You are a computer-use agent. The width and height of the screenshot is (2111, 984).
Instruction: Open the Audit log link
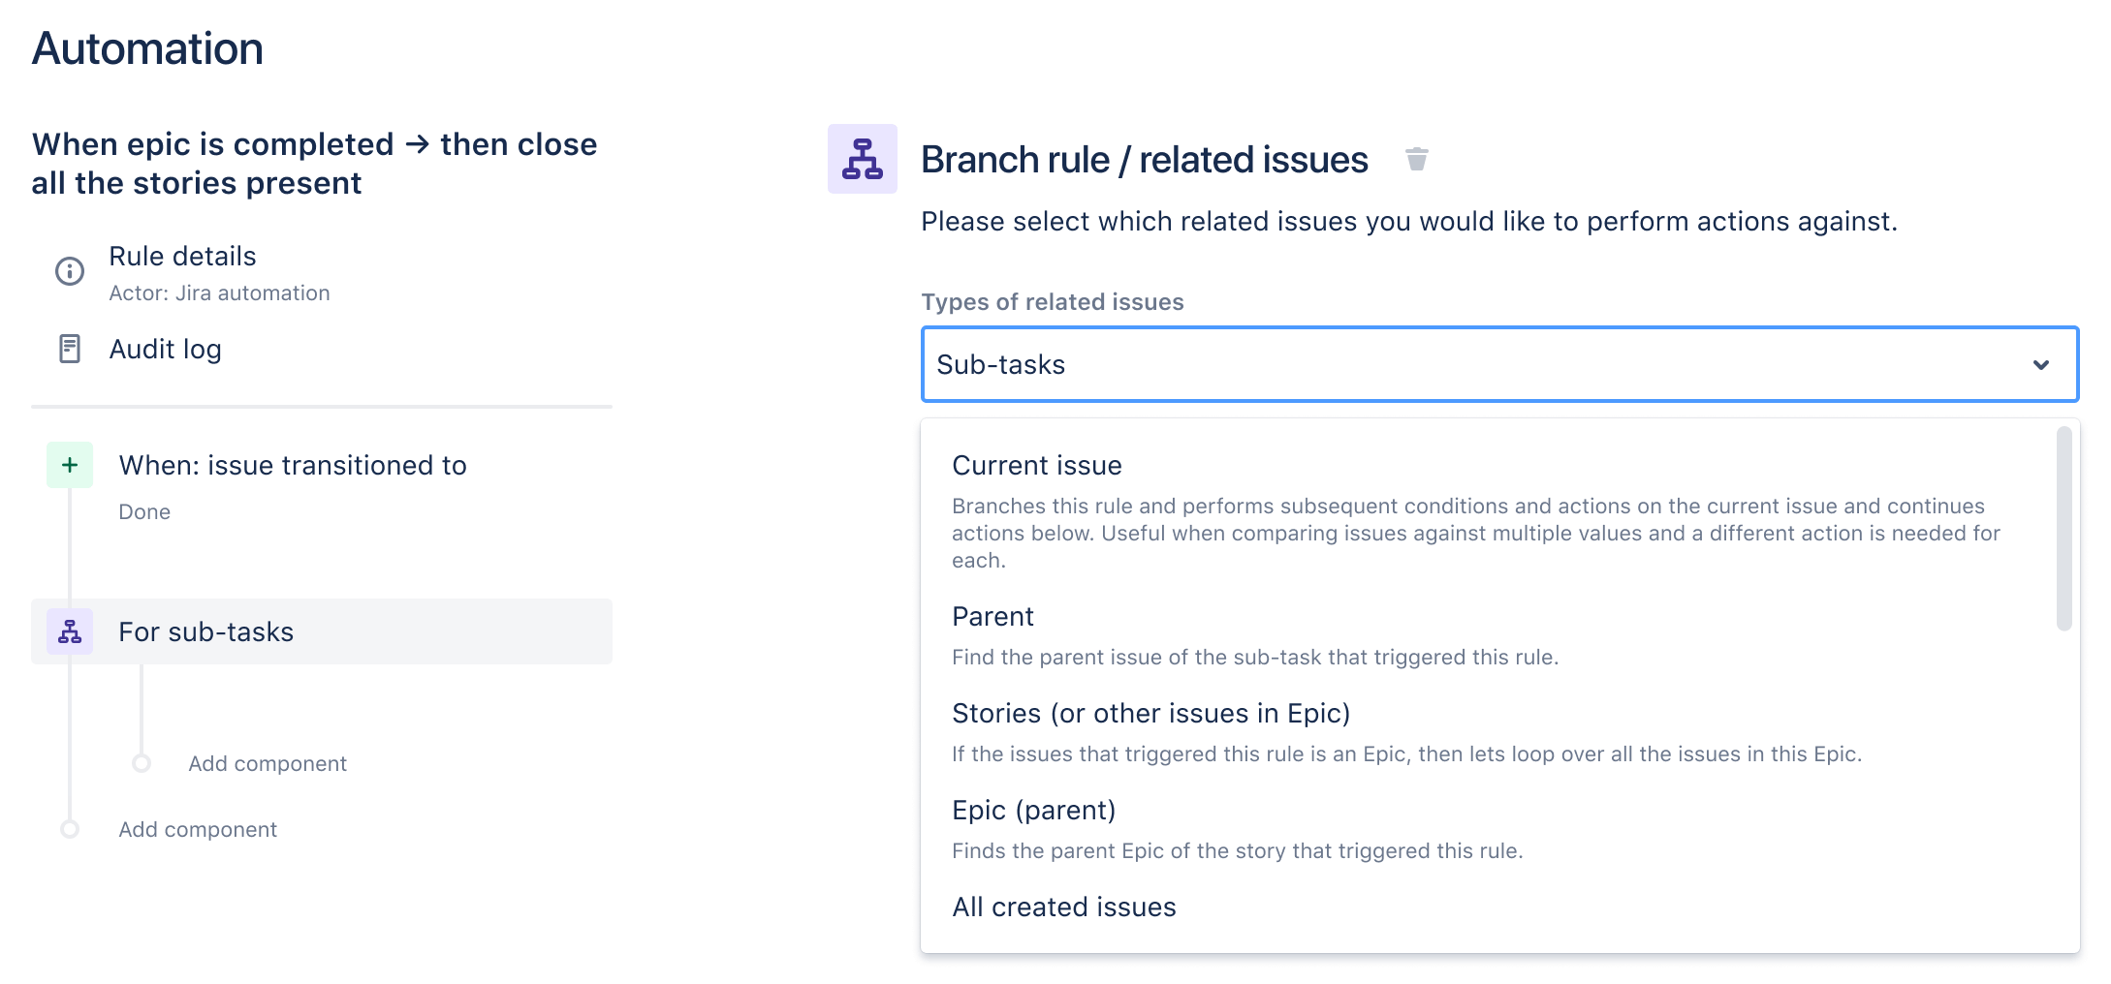coord(165,350)
